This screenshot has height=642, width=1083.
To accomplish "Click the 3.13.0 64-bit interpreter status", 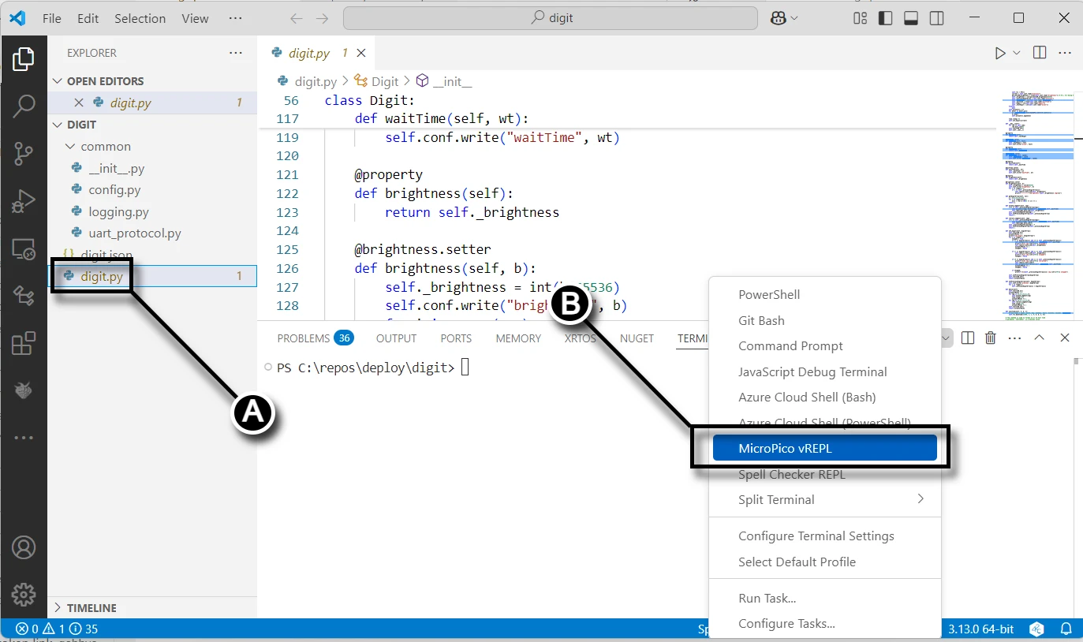I will [x=980, y=629].
